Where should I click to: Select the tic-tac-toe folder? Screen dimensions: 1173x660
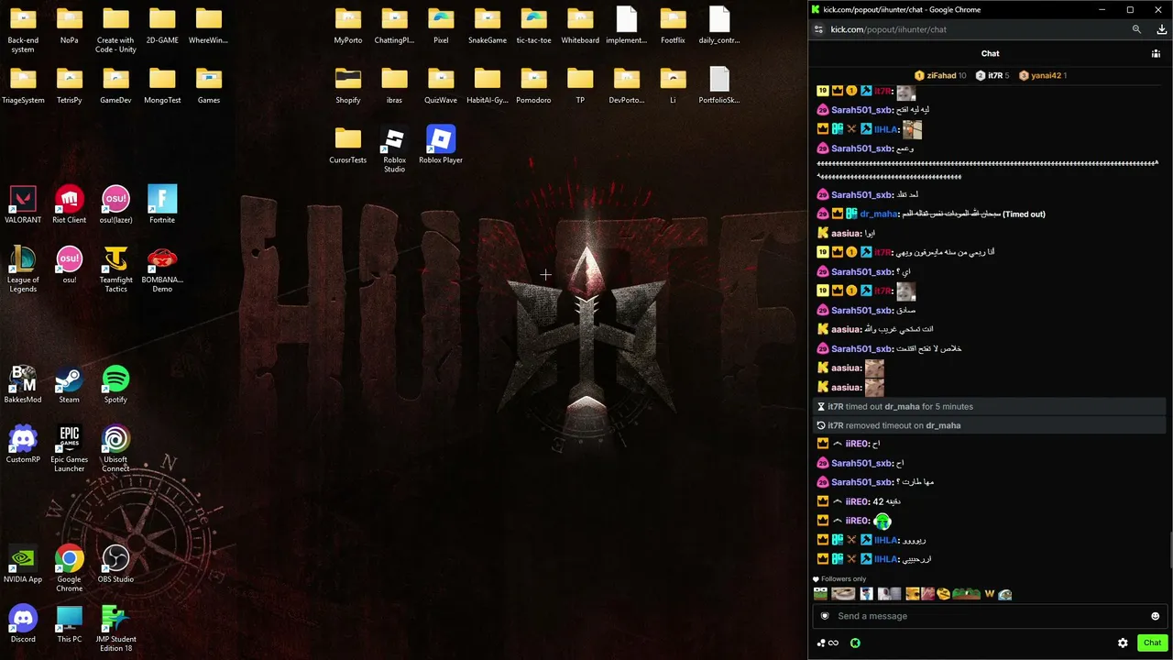point(533,25)
